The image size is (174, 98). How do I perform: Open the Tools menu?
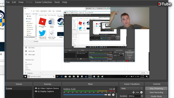pyautogui.click(x=57, y=2)
